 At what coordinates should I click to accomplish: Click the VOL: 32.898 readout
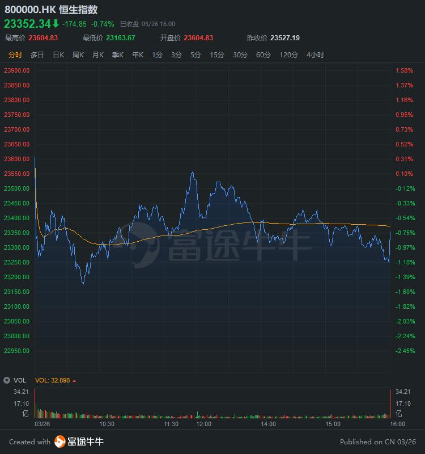pos(52,380)
